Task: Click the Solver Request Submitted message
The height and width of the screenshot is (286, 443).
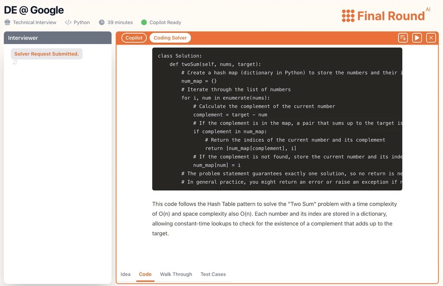Action: [47, 54]
